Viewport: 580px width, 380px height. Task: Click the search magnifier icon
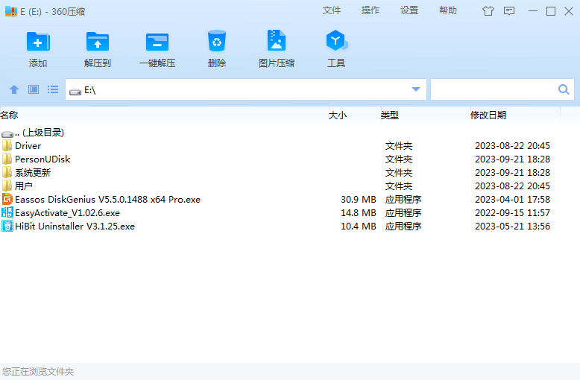click(564, 89)
